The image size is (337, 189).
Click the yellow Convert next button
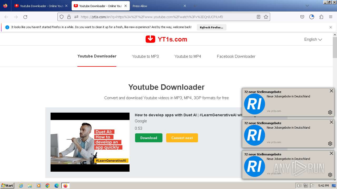coord(182,138)
